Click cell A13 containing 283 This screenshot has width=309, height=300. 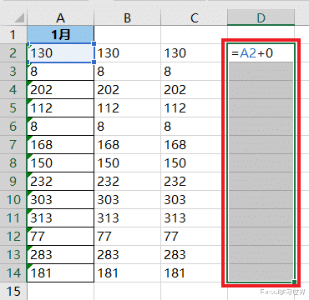60,254
